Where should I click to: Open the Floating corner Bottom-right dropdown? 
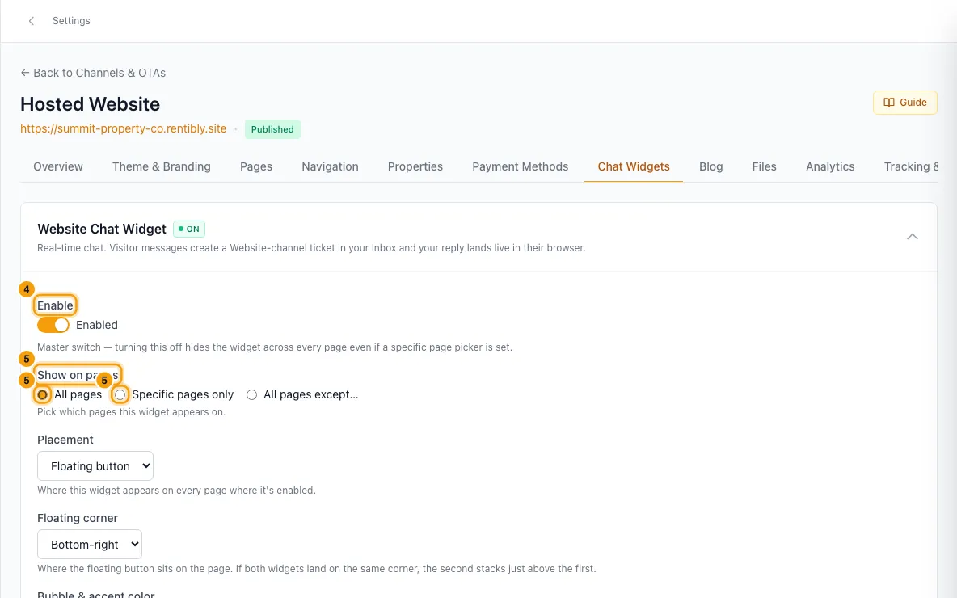(x=90, y=545)
